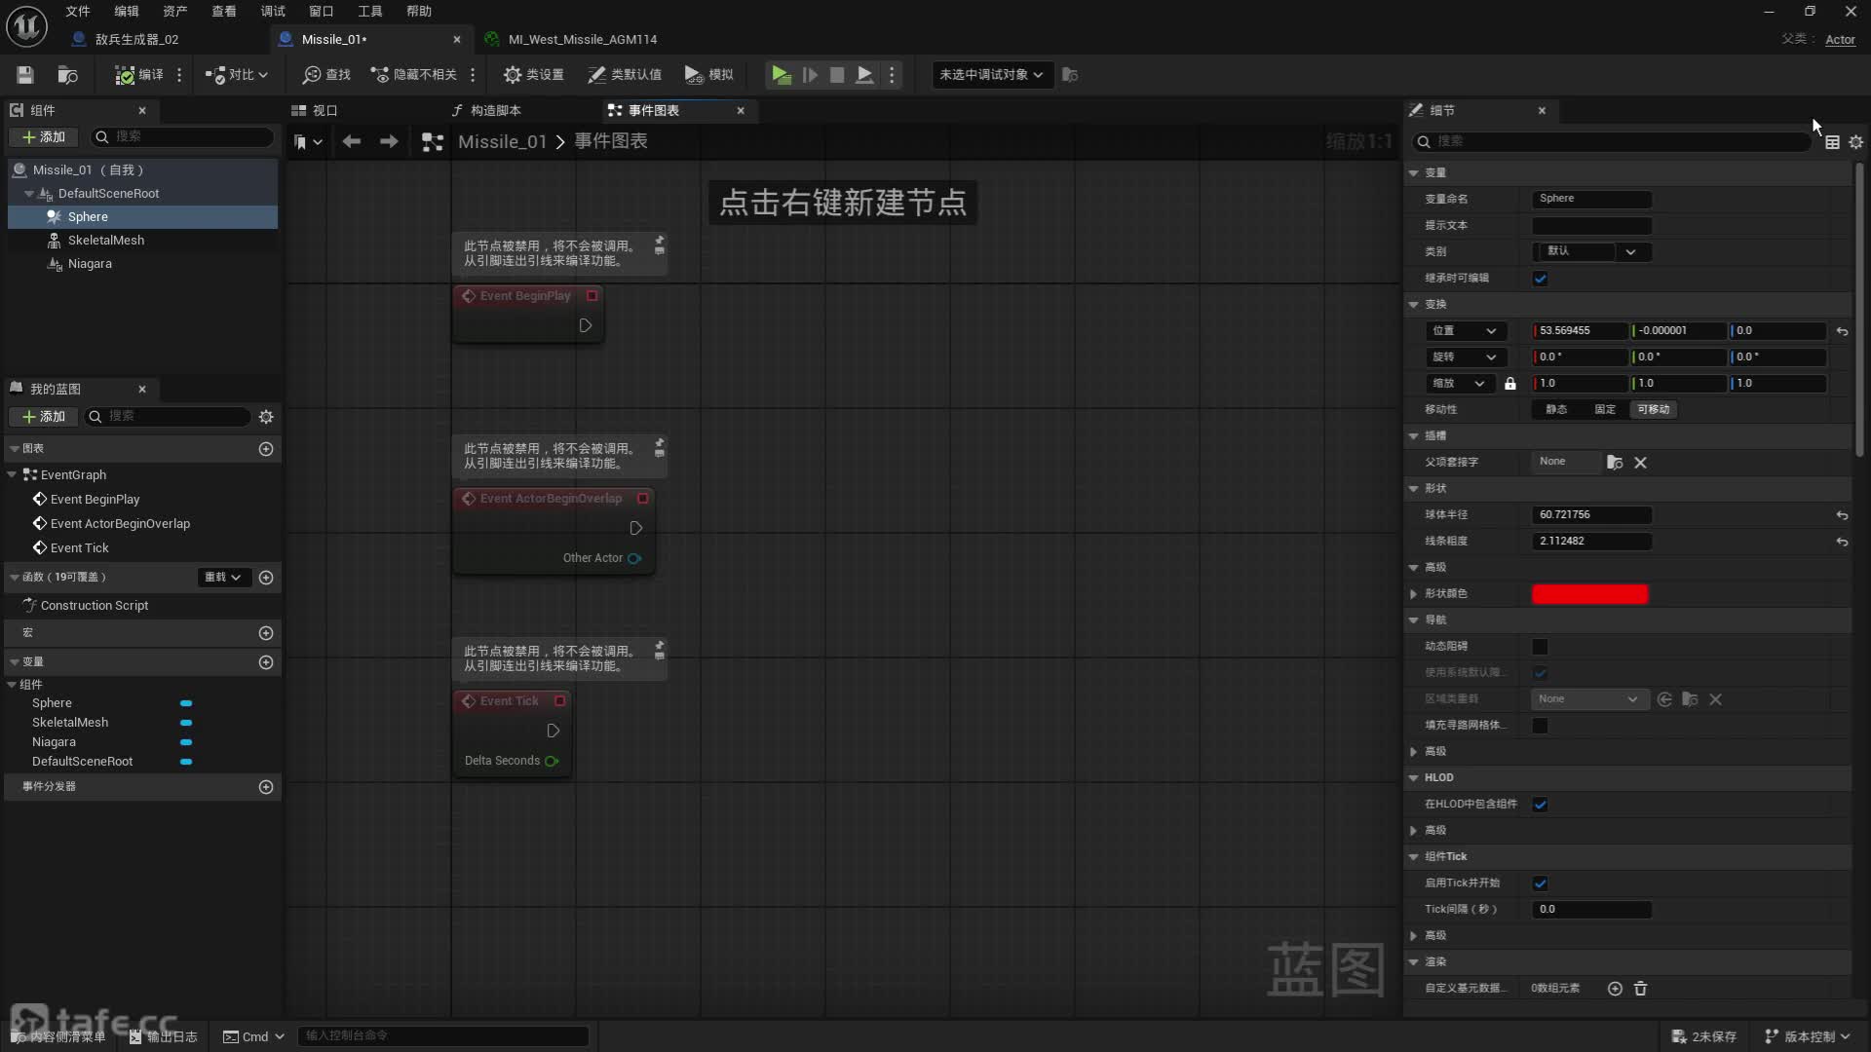Open debug object selector dropdown
1871x1052 pixels.
(x=992, y=75)
